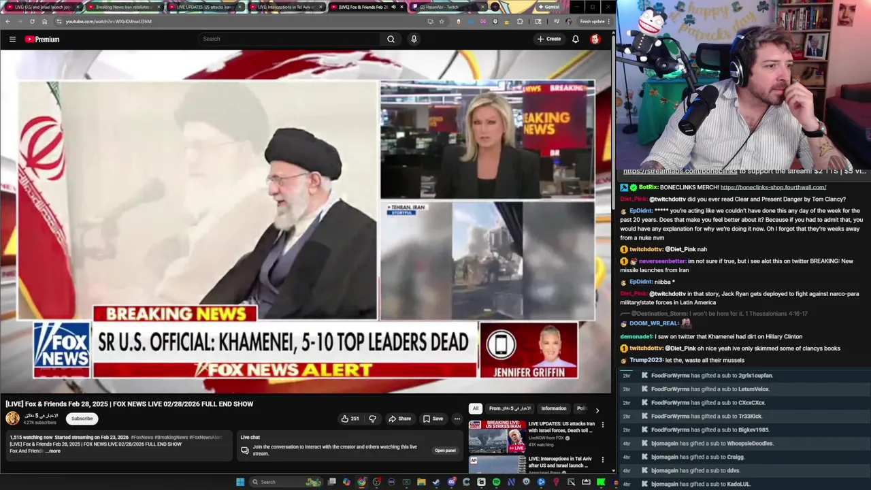The height and width of the screenshot is (490, 871).
Task: Reload the page with refresh icon
Action: pos(32,21)
